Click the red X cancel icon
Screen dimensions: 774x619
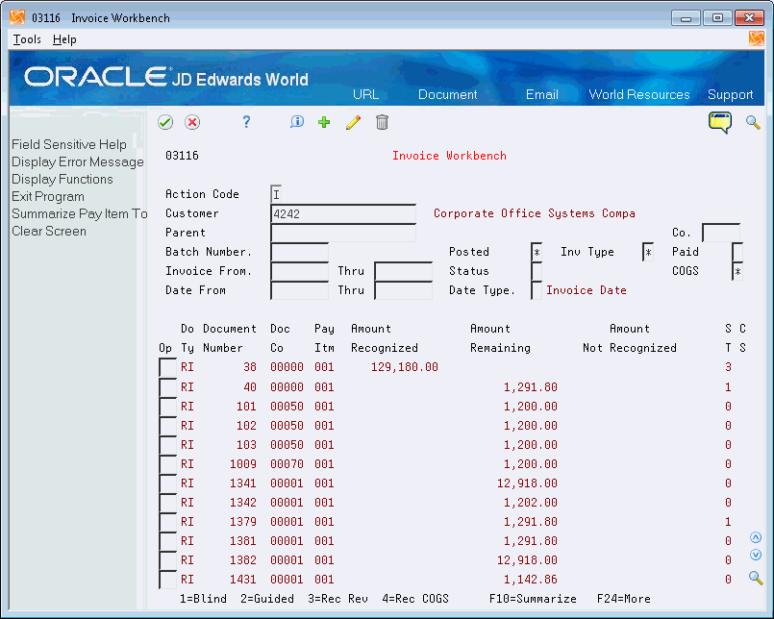click(x=192, y=122)
